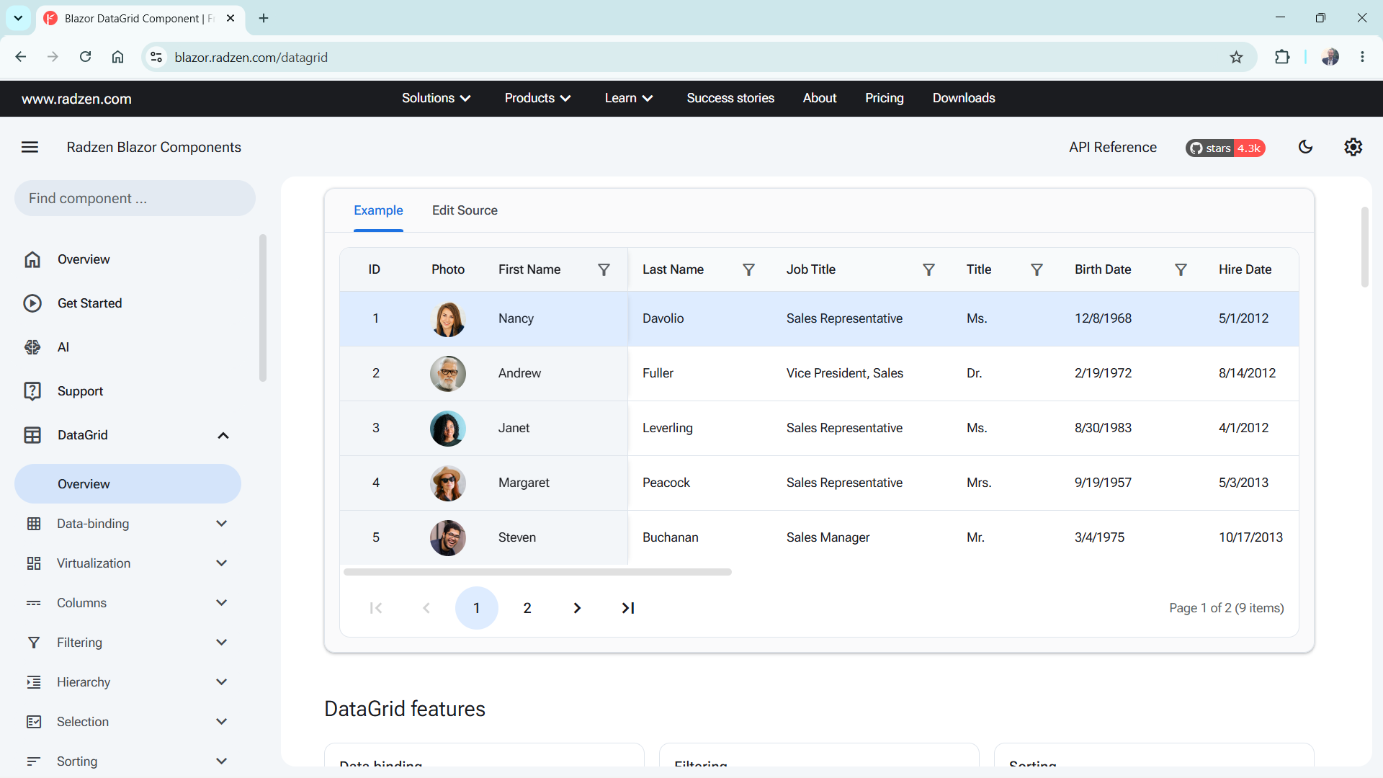Open the hamburger sidebar menu
Image resolution: width=1383 pixels, height=778 pixels.
(x=30, y=147)
